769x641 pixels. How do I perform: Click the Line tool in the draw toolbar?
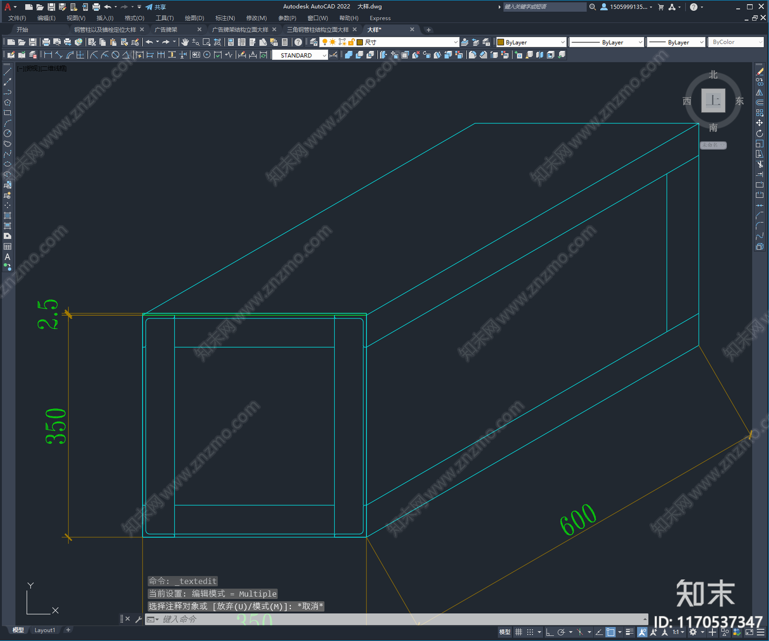click(x=7, y=71)
